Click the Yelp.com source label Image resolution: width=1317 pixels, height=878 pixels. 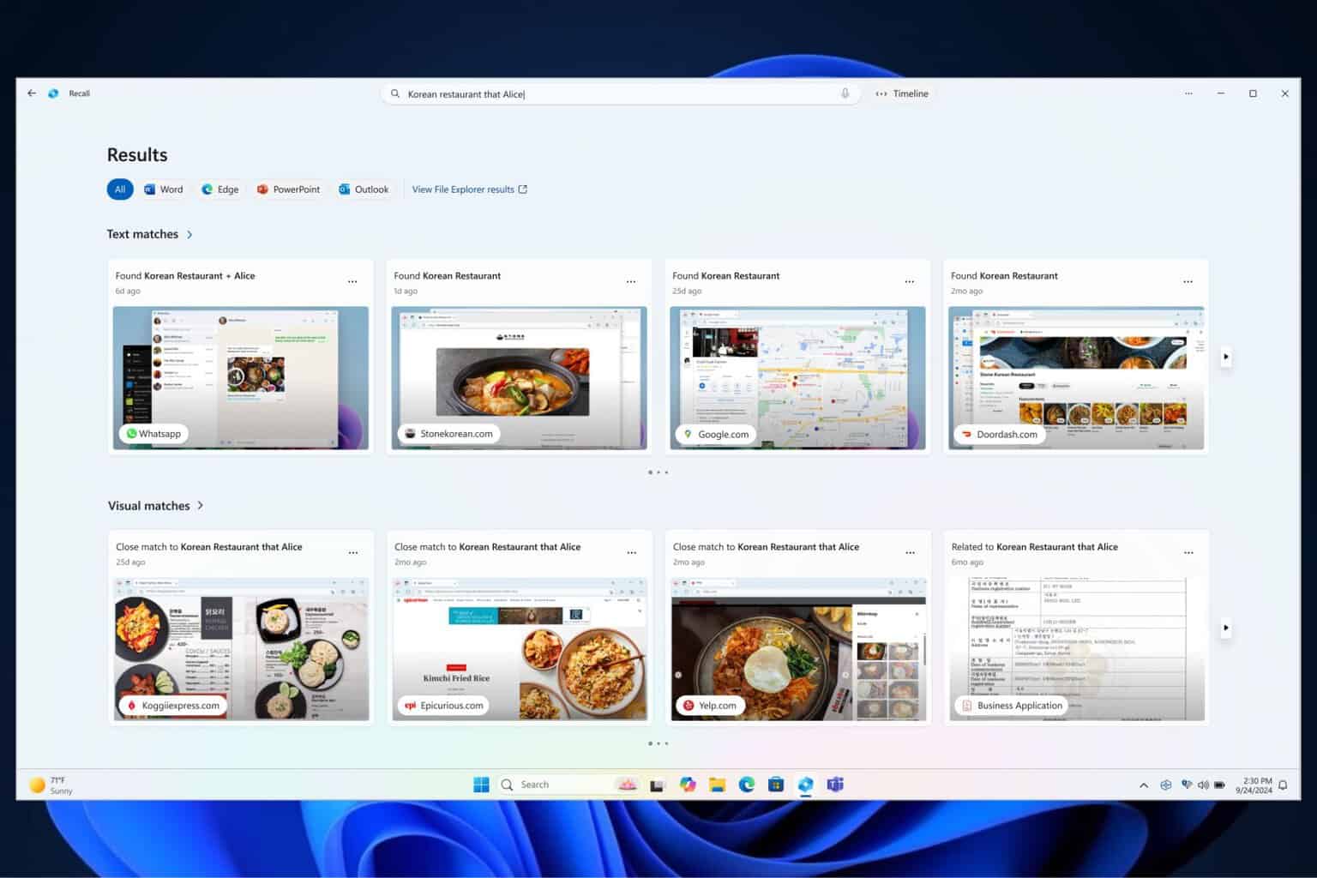click(x=709, y=706)
